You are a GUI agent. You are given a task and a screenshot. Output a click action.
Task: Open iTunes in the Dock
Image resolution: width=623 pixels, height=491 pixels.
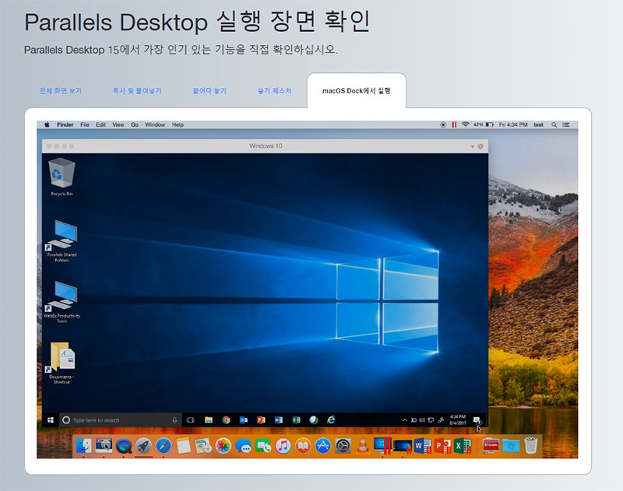283,446
